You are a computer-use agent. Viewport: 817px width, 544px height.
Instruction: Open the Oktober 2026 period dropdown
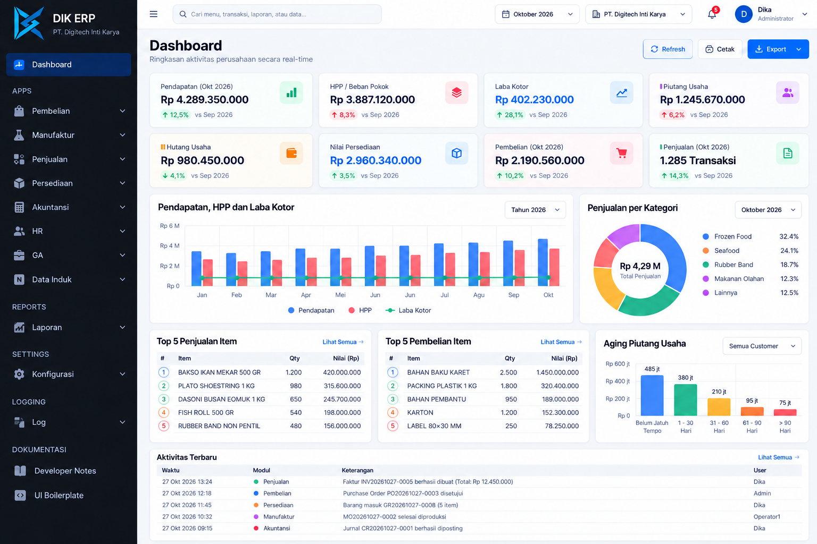(x=537, y=14)
